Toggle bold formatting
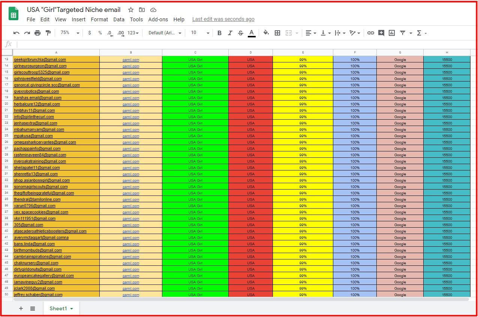This screenshot has width=478, height=317. click(x=219, y=33)
